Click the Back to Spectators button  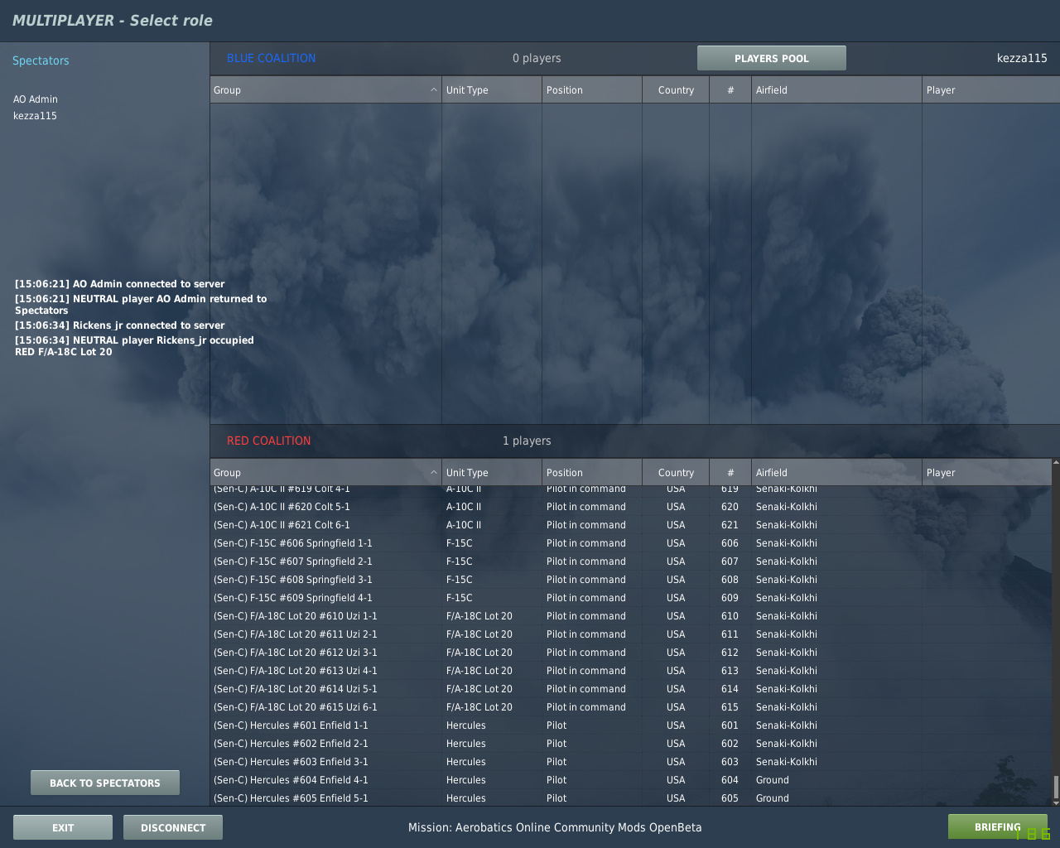(x=105, y=783)
